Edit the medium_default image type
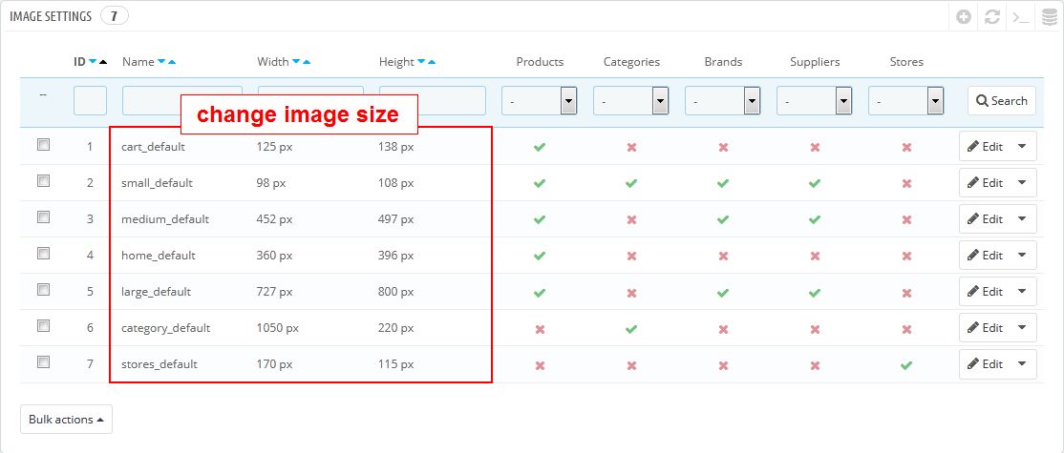The width and height of the screenshot is (1064, 453). point(985,219)
